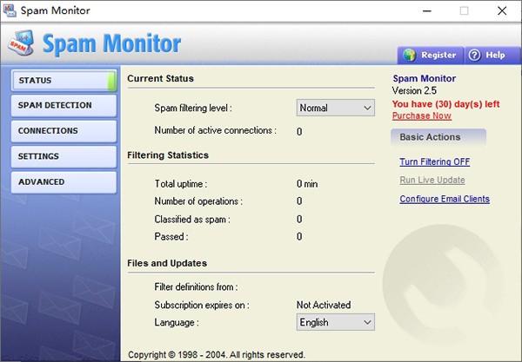Open the Status tab

63,81
